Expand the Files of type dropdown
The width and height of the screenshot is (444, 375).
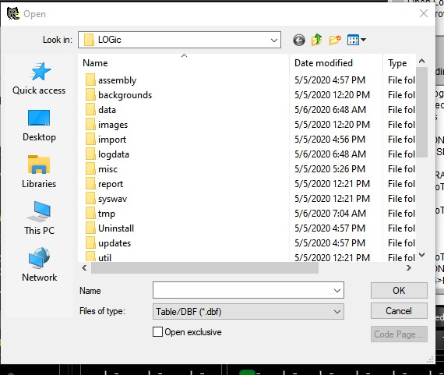[337, 312]
